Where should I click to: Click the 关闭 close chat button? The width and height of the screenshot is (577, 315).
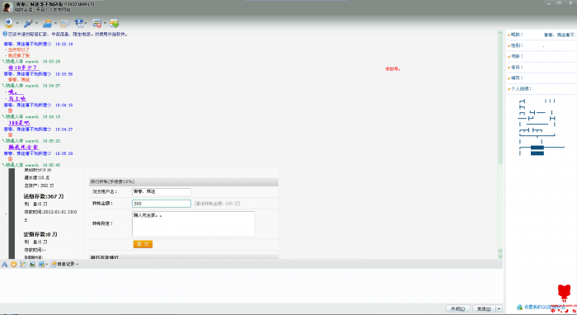point(457,308)
